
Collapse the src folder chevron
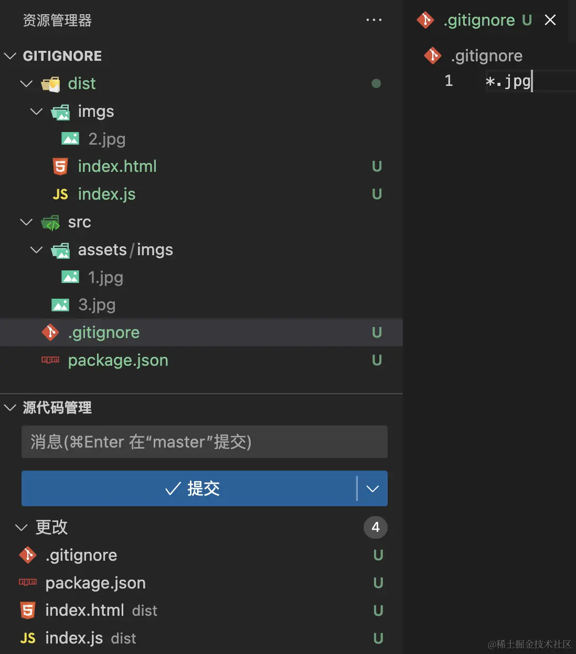click(x=26, y=222)
